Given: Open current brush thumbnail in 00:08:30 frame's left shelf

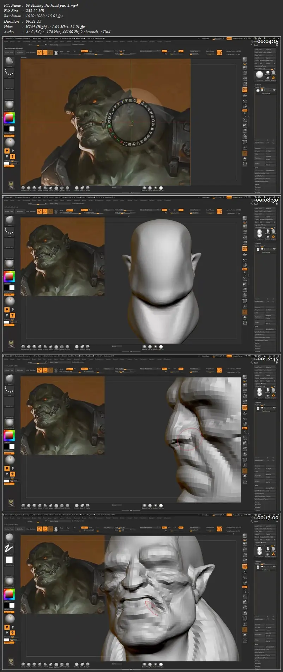Looking at the screenshot, I should 9,220.
